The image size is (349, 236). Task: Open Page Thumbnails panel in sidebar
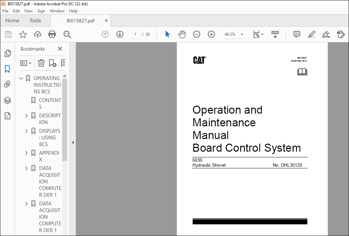coord(8,53)
